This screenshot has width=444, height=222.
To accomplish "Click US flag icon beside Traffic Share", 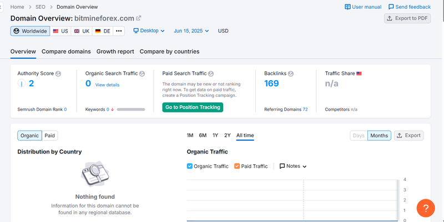I will (x=359, y=74).
